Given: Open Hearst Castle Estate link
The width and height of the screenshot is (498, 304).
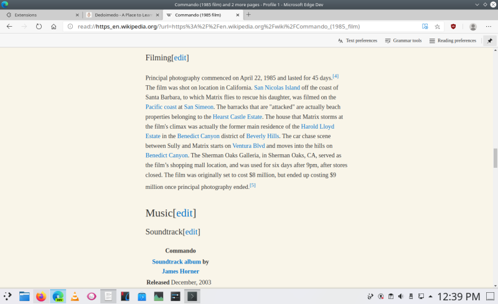Looking at the screenshot, I should click(237, 117).
